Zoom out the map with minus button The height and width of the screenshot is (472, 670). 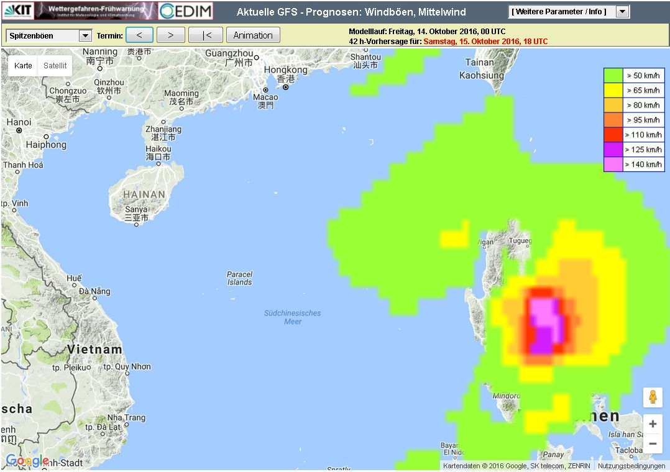653,443
